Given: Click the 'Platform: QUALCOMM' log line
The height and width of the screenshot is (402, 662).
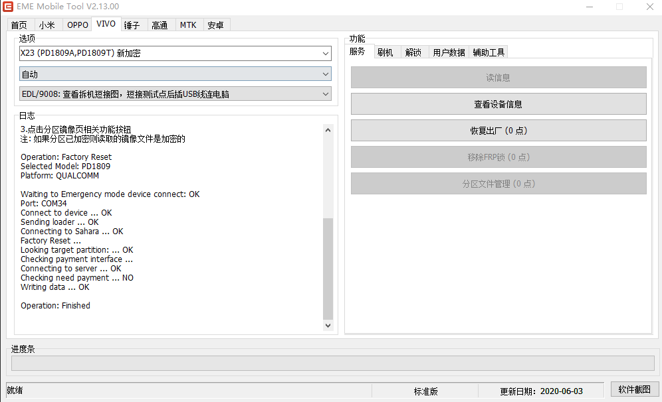Looking at the screenshot, I should (60, 176).
